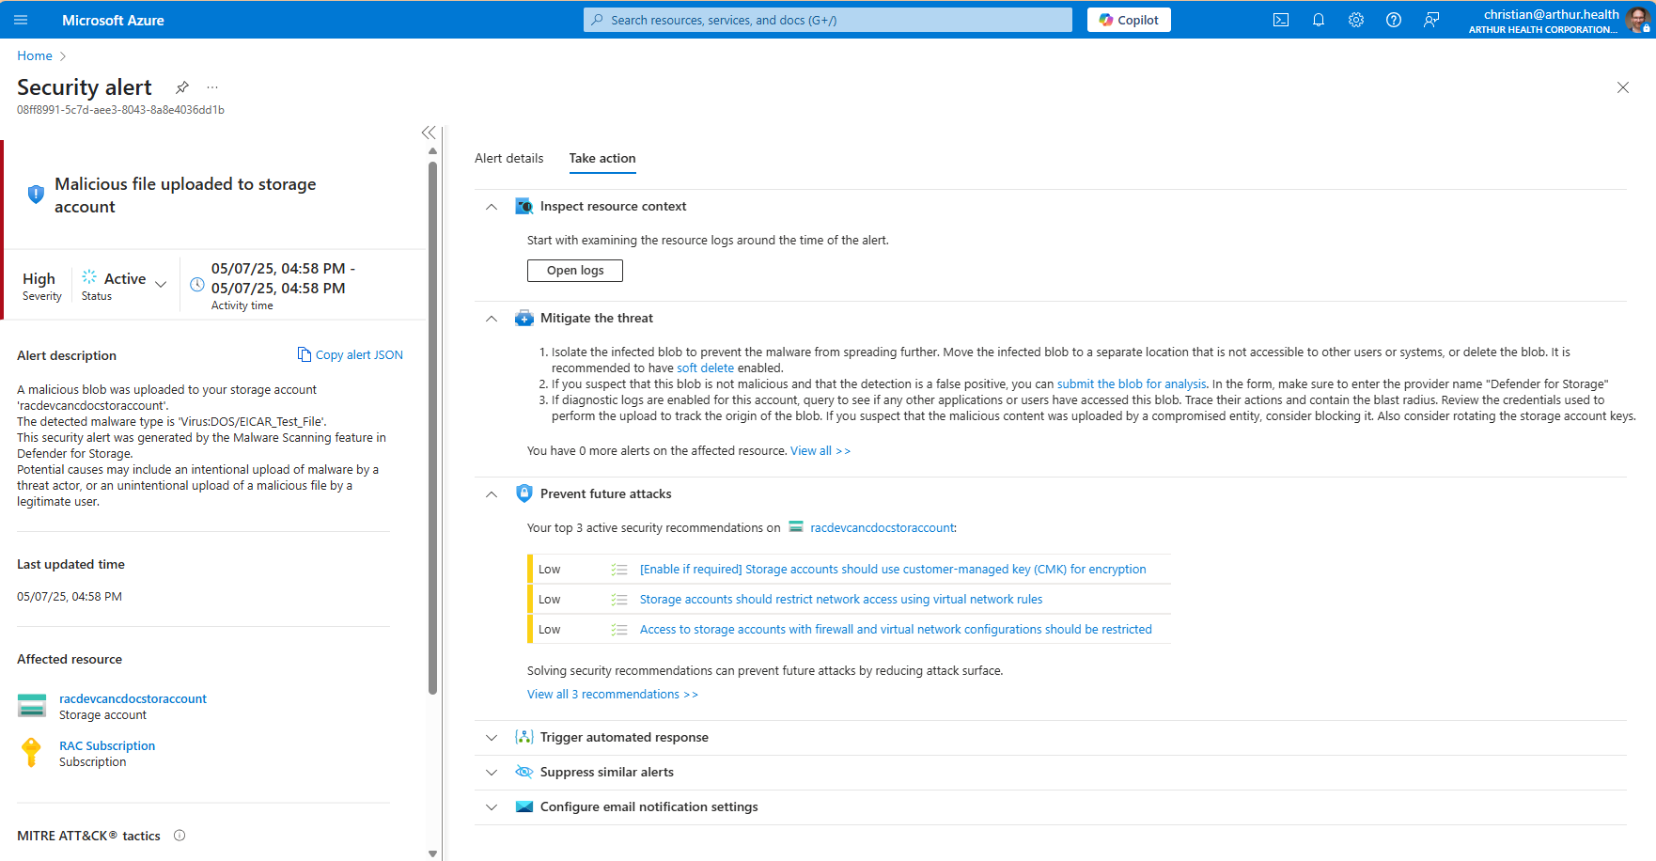Open submit the blob for analysis link
1656x861 pixels.
[x=1132, y=384]
